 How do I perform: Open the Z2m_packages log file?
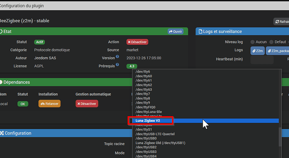[278, 51]
